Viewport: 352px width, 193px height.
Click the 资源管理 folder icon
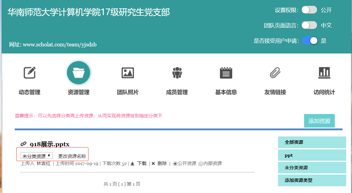[x=78, y=73]
